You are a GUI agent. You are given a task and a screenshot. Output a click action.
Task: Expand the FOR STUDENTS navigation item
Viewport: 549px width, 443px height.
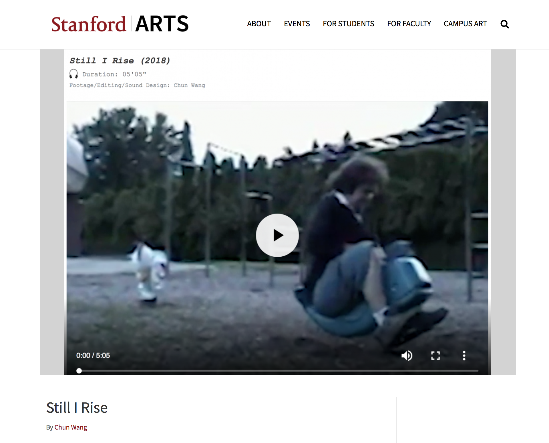coord(349,24)
